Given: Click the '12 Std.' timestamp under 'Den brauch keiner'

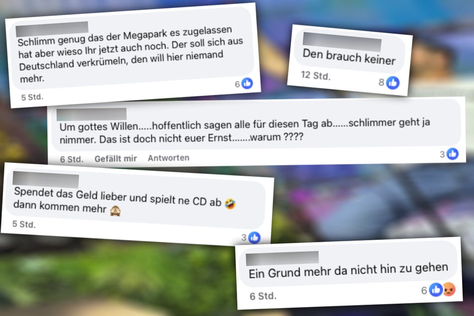Looking at the screenshot, I should (x=316, y=75).
